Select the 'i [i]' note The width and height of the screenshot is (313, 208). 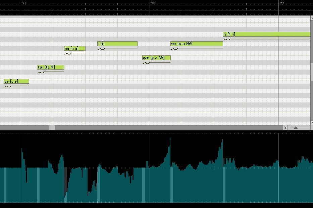(x=117, y=44)
